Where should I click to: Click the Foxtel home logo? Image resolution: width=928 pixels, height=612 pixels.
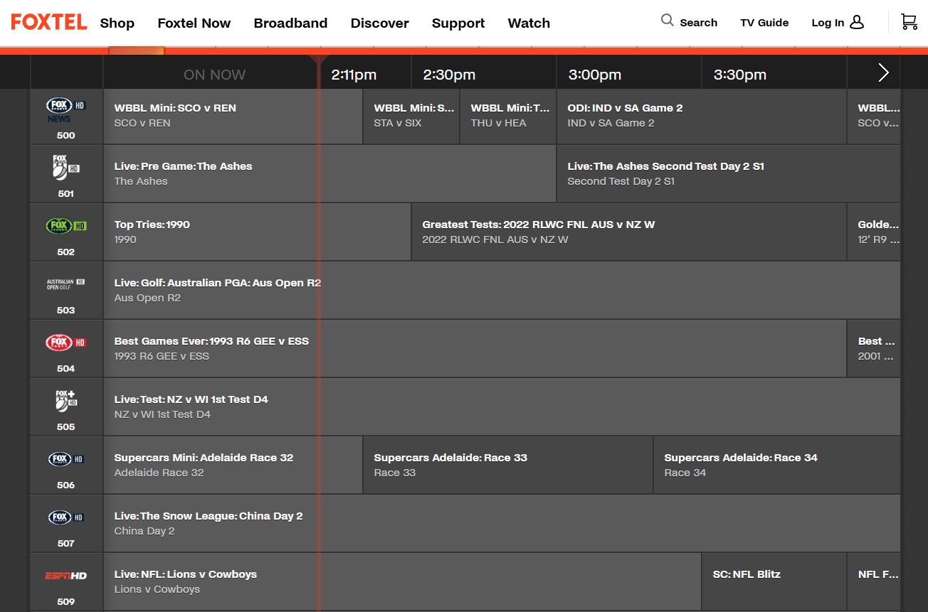click(x=49, y=22)
